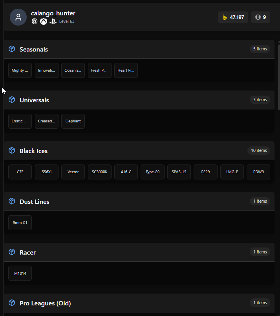Expand the Pro Leagues (Old) section
Viewport: 280px width, 316px height.
[139, 303]
